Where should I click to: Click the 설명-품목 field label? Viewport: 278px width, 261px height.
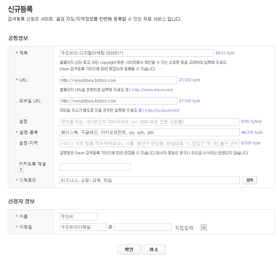(x=28, y=133)
